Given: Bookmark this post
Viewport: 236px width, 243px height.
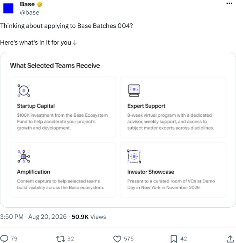Looking at the screenshot, I should coord(174,239).
